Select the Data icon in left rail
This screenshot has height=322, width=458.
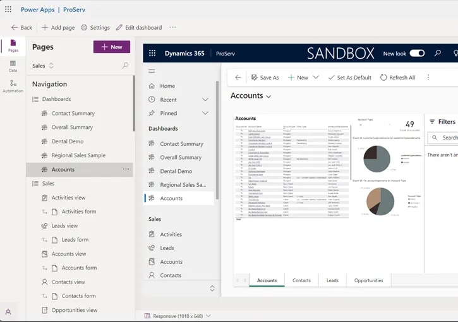pyautogui.click(x=13, y=66)
